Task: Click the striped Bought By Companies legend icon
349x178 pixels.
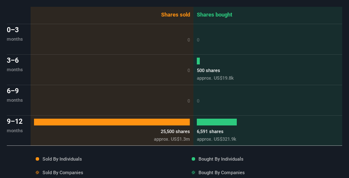Action: (x=193, y=172)
